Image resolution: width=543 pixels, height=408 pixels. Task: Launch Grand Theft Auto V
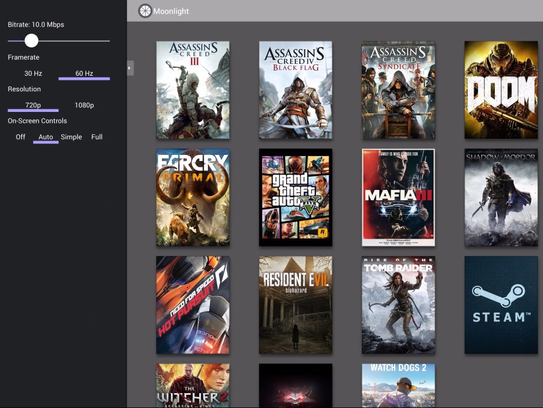(x=296, y=197)
